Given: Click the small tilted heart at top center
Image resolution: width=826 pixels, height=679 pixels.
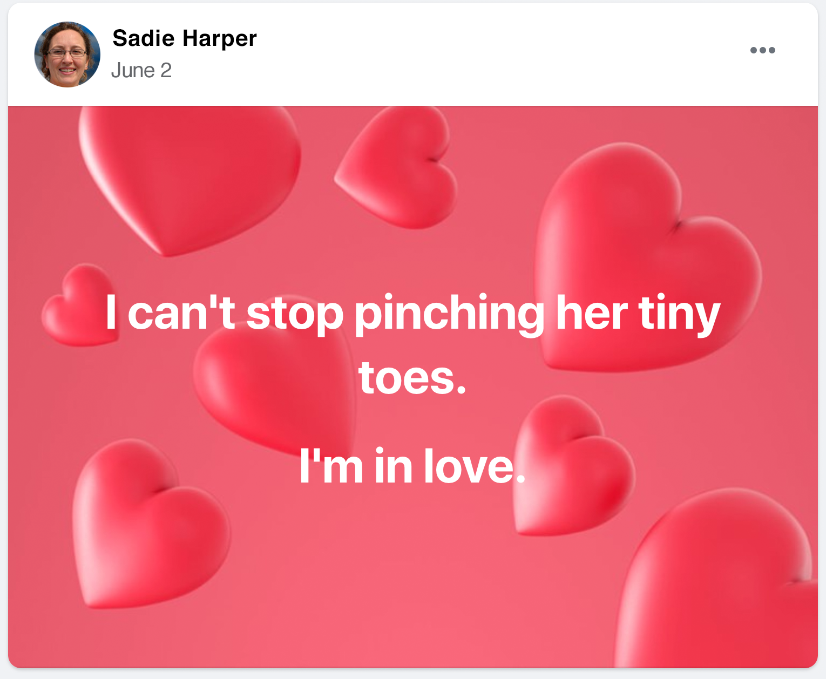Looking at the screenshot, I should [x=401, y=167].
